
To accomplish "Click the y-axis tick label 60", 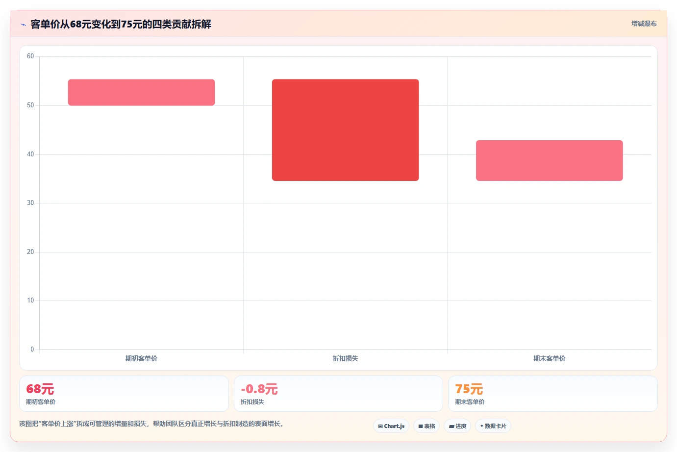I will tap(30, 56).
